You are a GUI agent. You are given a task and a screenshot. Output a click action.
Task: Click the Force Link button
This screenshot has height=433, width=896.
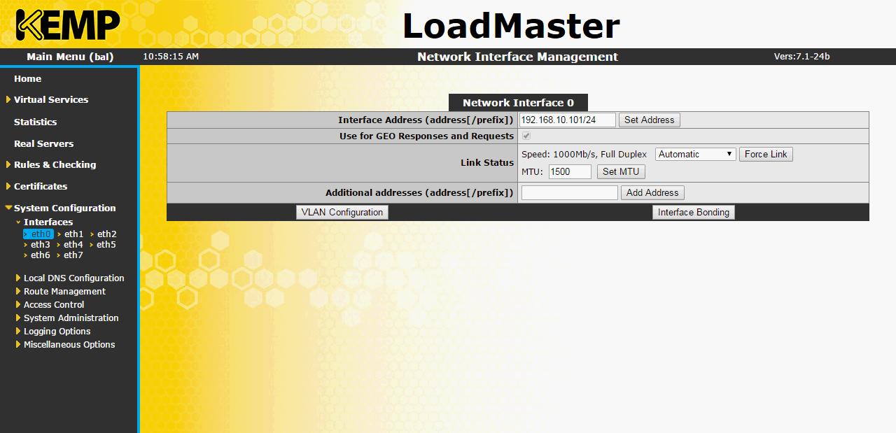click(x=766, y=154)
